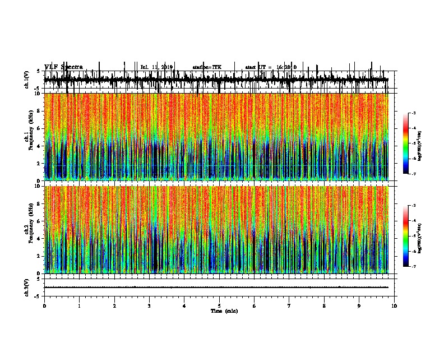Click the "start UT = 16:20:0" text
The image size is (444, 343).
(271, 67)
